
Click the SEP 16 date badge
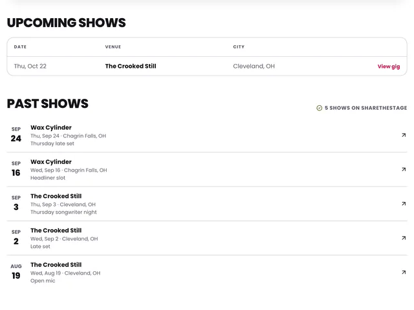click(x=16, y=169)
